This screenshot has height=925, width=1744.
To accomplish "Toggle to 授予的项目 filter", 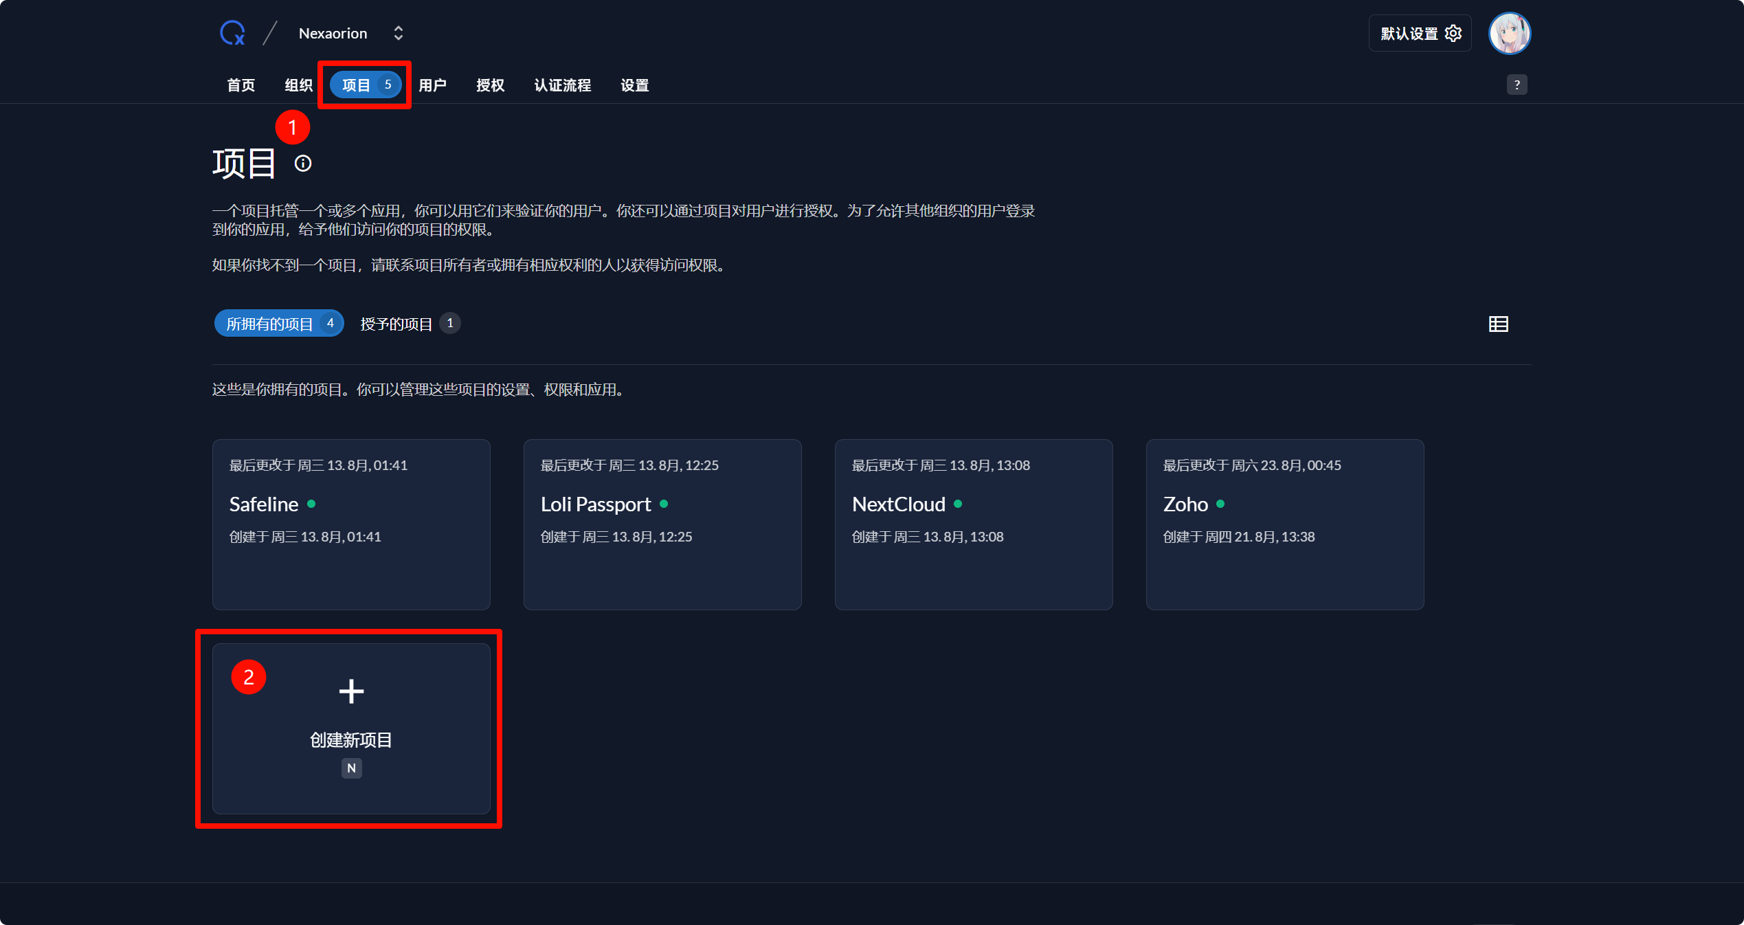I will (x=410, y=324).
